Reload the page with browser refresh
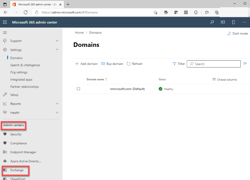250x180 pixels. click(25, 12)
